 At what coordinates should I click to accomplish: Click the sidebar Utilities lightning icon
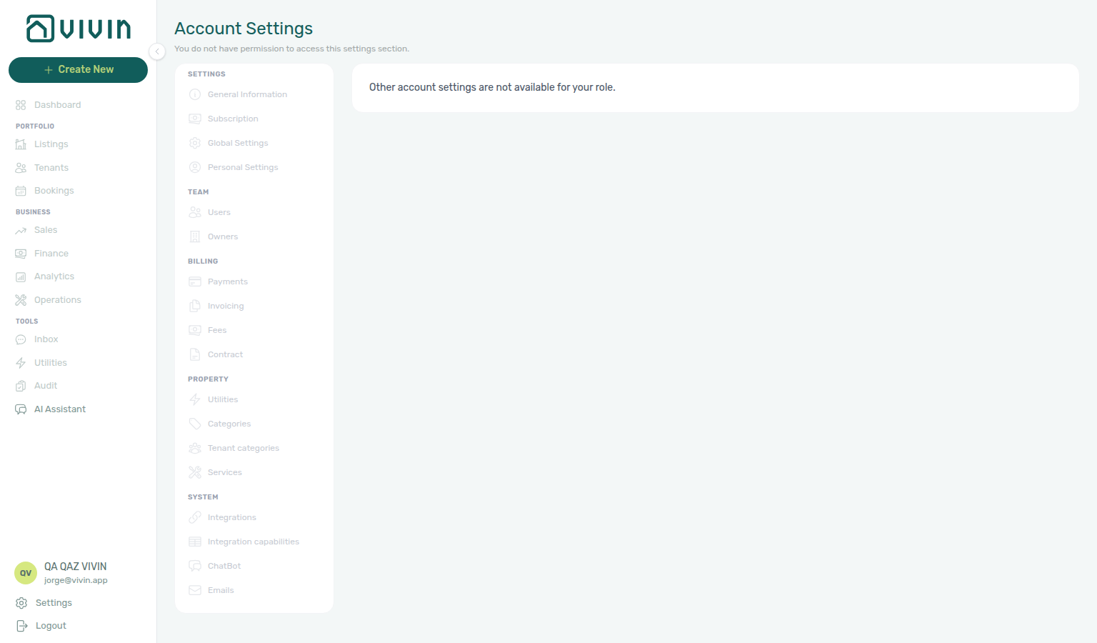tap(21, 363)
